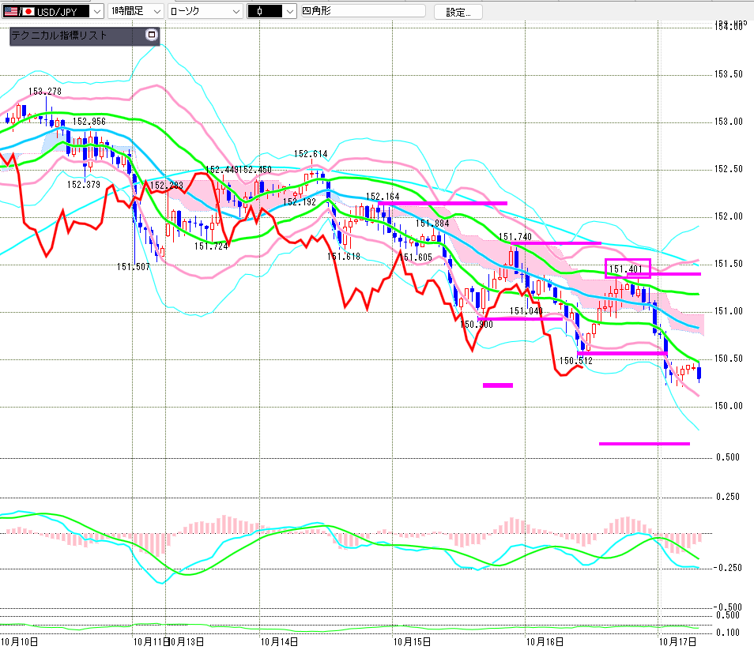The height and width of the screenshot is (650, 754).
Task: Expand the arrow next to the candlestick icon
Action: click(288, 12)
